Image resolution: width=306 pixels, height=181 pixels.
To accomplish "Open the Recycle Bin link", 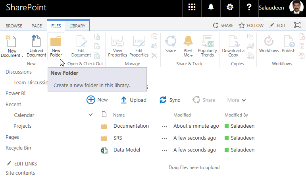I will point(18,148).
